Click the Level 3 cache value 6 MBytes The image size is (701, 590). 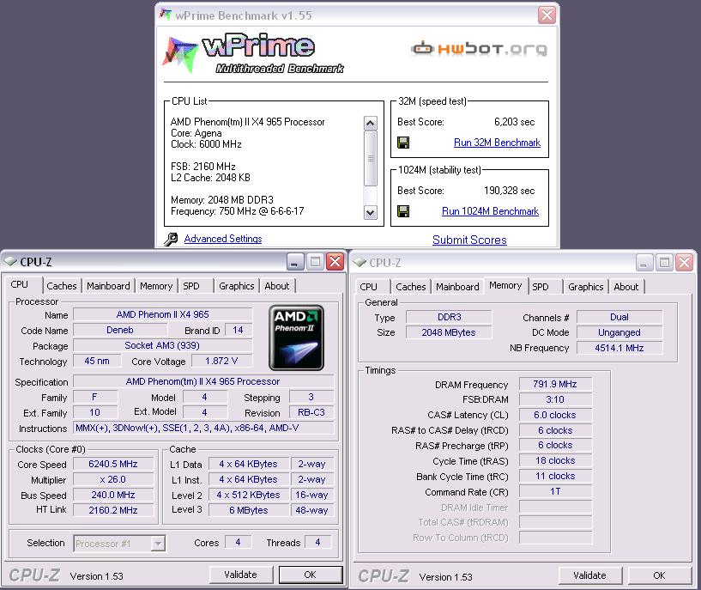click(x=249, y=510)
